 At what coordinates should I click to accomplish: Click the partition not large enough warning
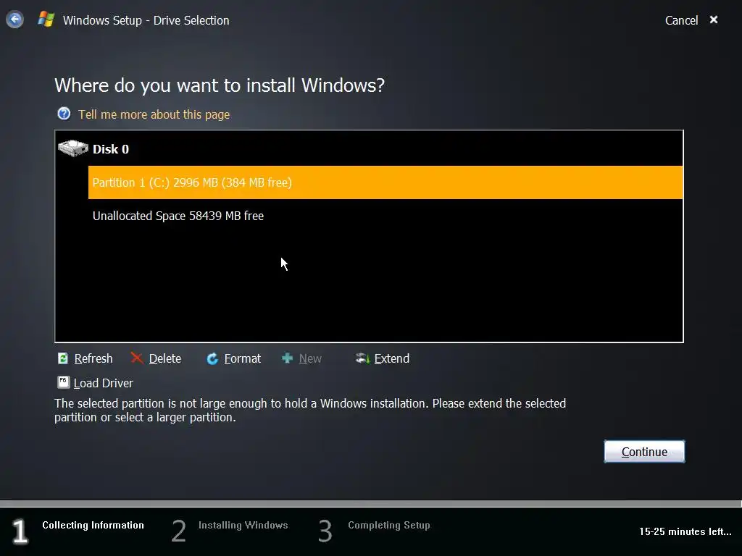pos(310,410)
